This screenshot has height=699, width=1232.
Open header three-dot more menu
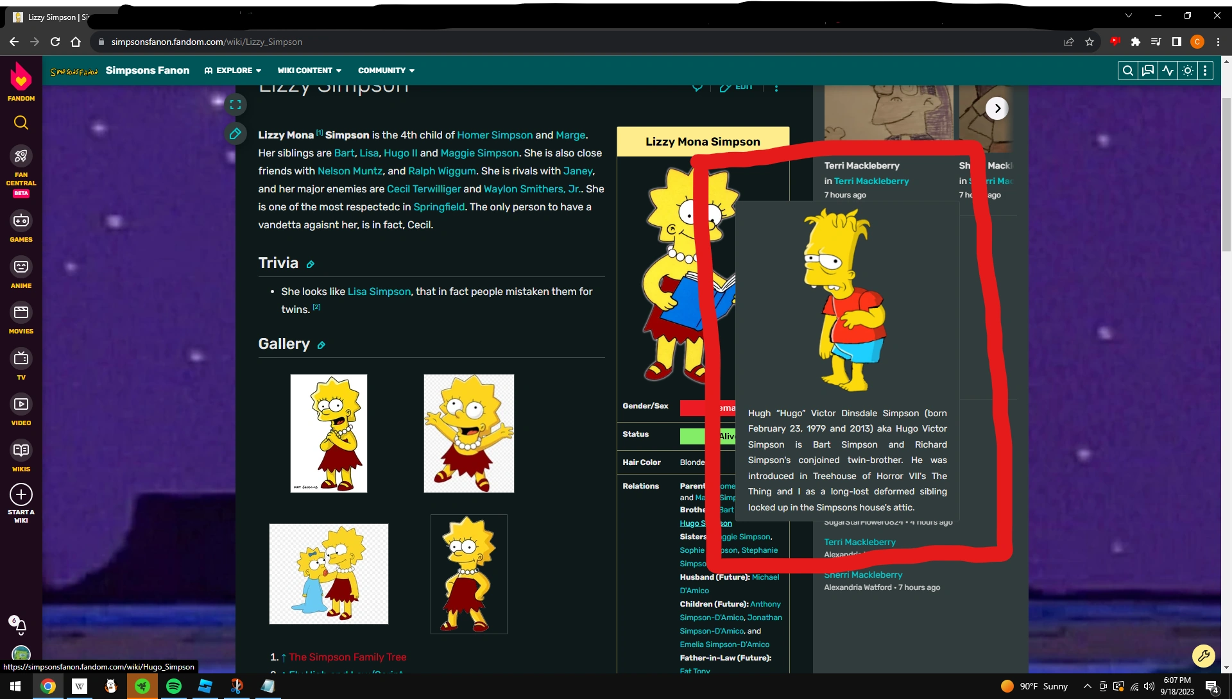(1206, 71)
